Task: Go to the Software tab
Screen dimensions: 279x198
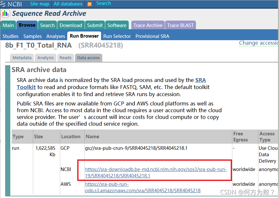Action: [x=117, y=25]
